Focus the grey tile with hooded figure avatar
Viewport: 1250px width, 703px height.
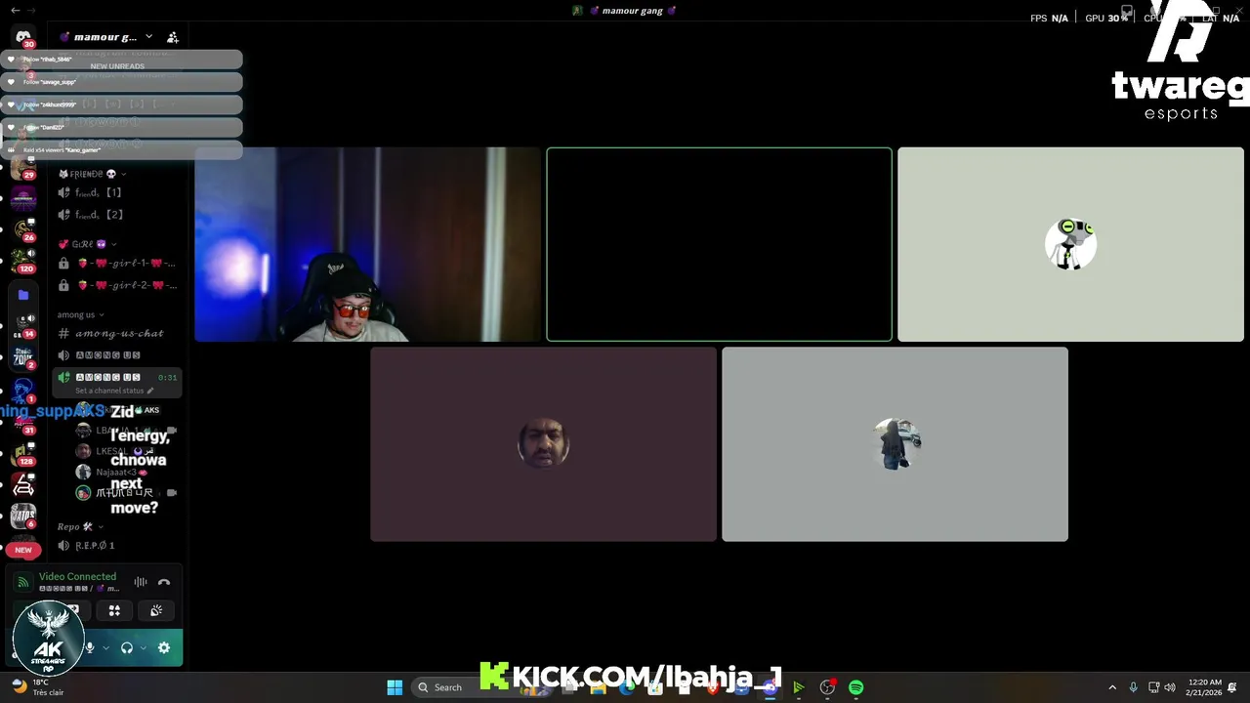pyautogui.click(x=895, y=444)
